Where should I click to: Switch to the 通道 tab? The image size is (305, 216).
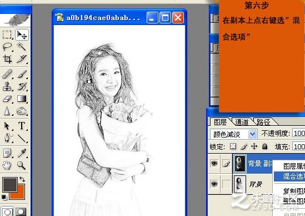242,122
